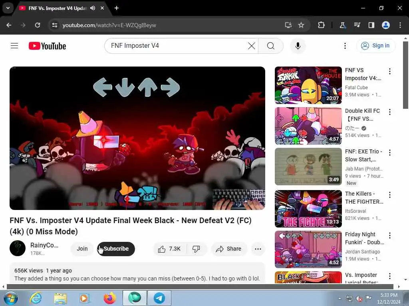Open Double Kill FC video thumbnail
Screen dimensions: 409x306
(308, 126)
